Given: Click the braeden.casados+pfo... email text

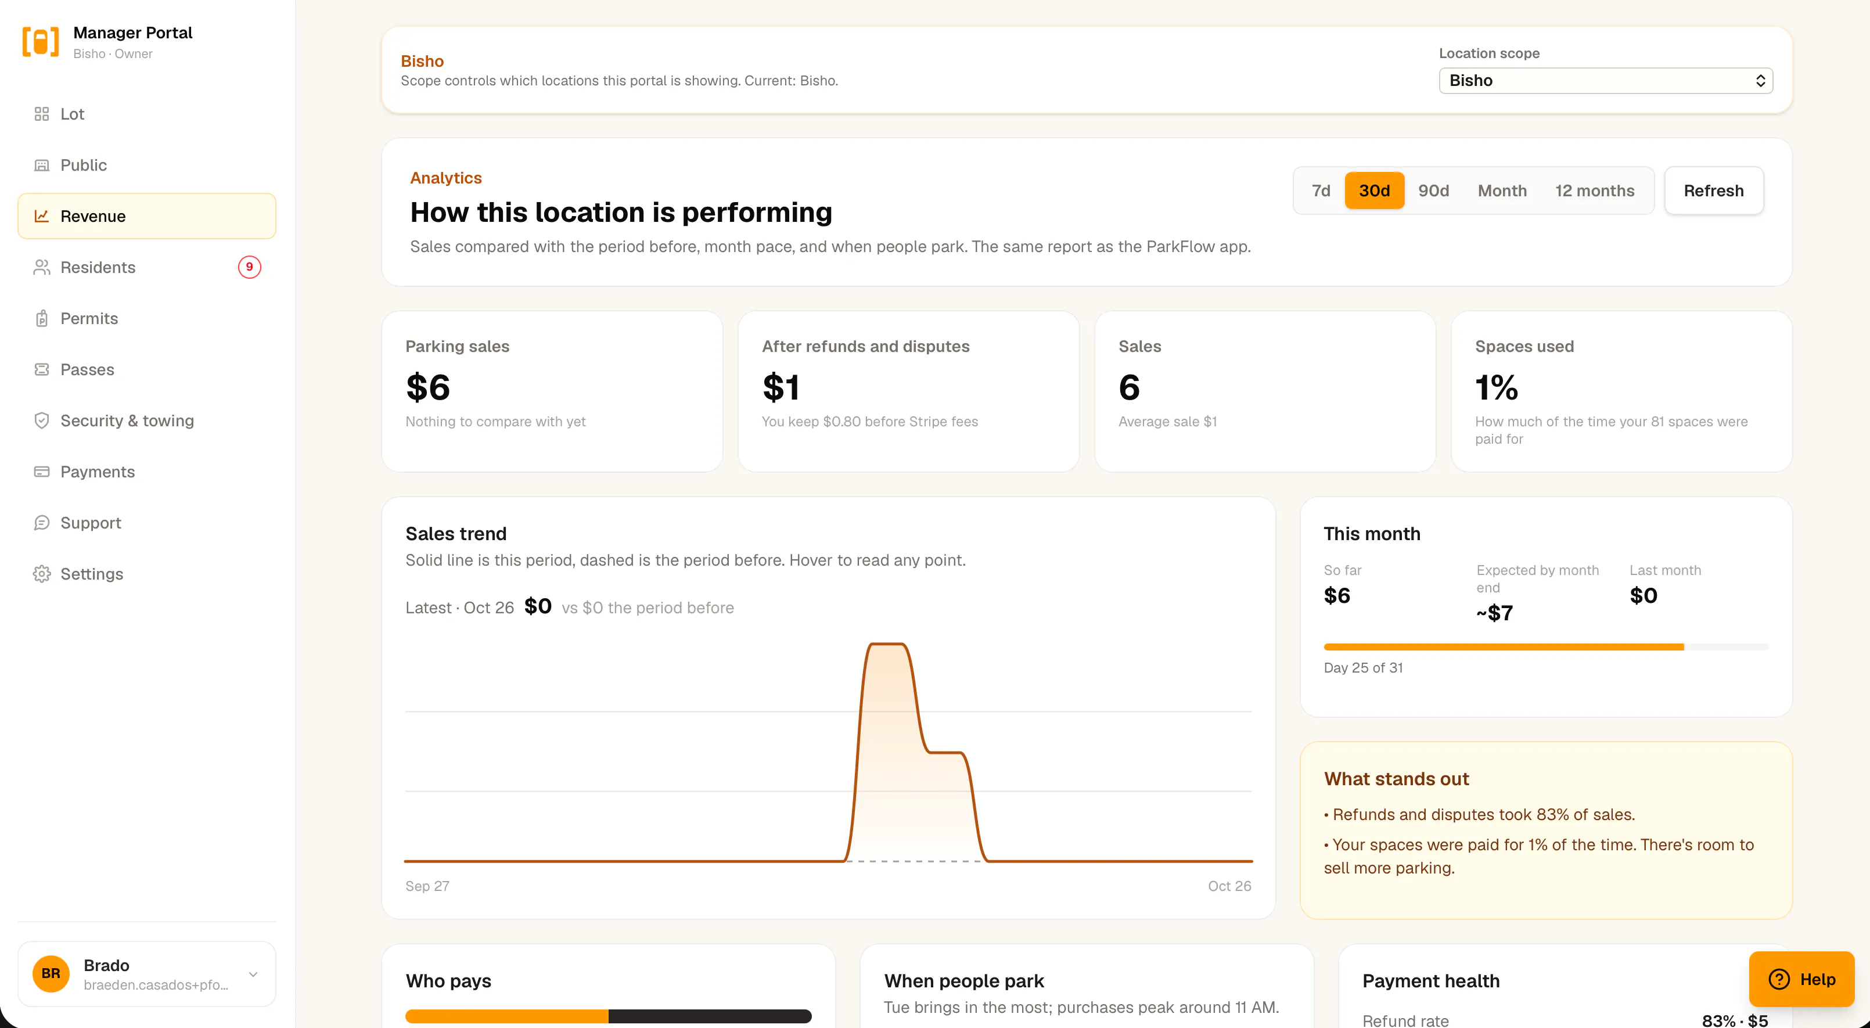Looking at the screenshot, I should click(x=156, y=984).
